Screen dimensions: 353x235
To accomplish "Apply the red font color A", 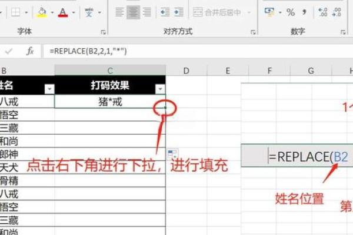I will pyautogui.click(x=63, y=12).
